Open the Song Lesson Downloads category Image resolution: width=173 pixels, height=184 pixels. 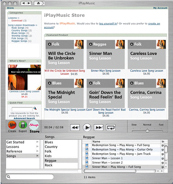tap(22, 25)
